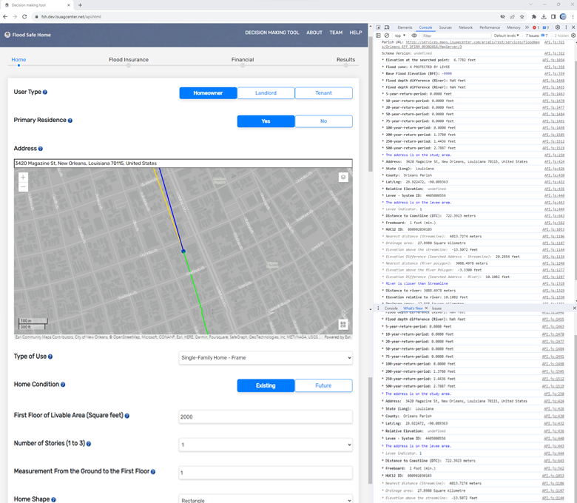This screenshot has height=503, width=577.
Task: Open the console context 'top' dropdown
Action: coord(400,36)
